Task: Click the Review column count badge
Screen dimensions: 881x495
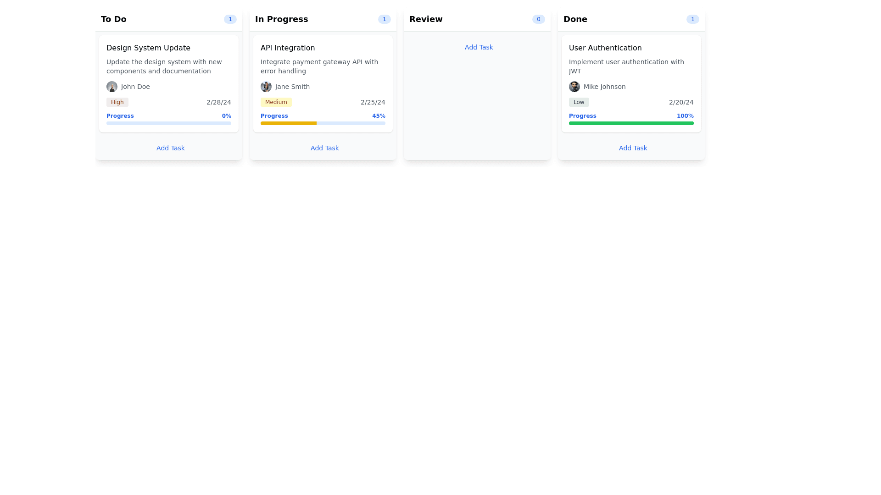Action: (538, 19)
